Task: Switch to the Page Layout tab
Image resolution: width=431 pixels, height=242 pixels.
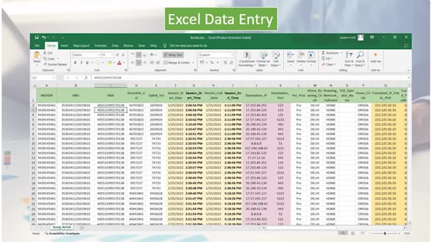Action: click(81, 45)
